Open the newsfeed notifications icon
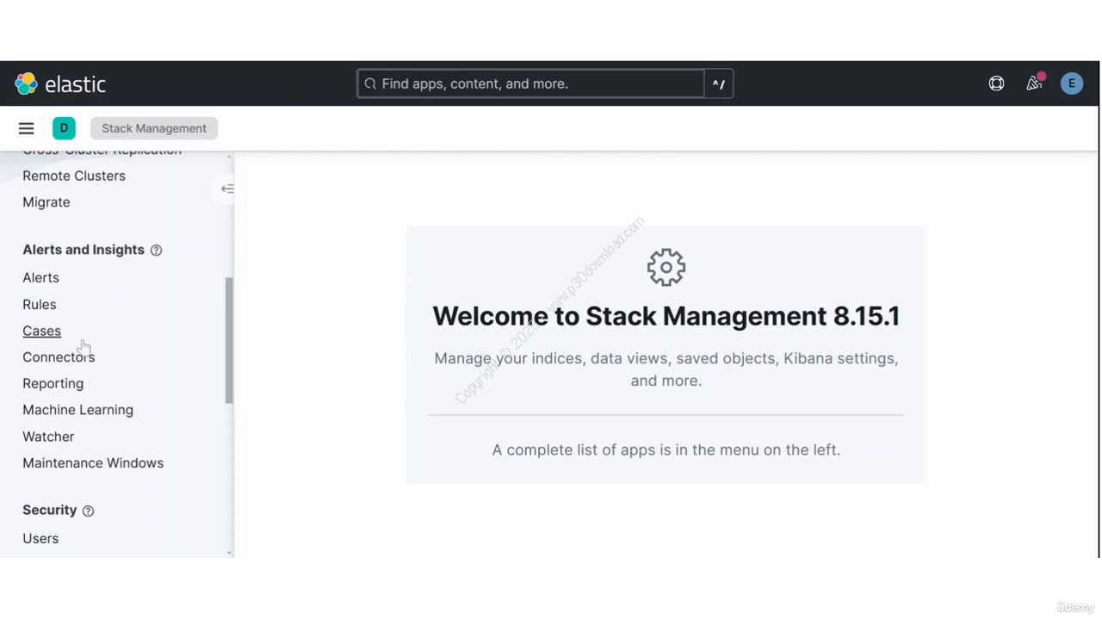 click(1034, 83)
